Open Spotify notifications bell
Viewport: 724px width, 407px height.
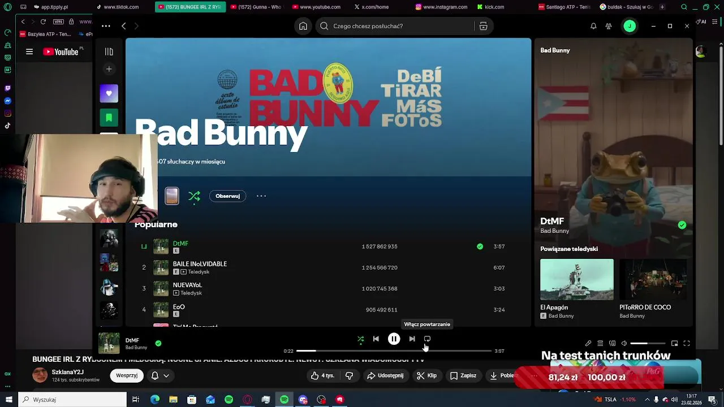593,26
